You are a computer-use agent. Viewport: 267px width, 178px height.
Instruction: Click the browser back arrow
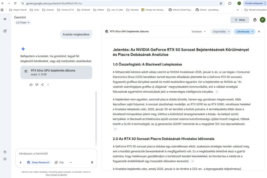(3, 3)
